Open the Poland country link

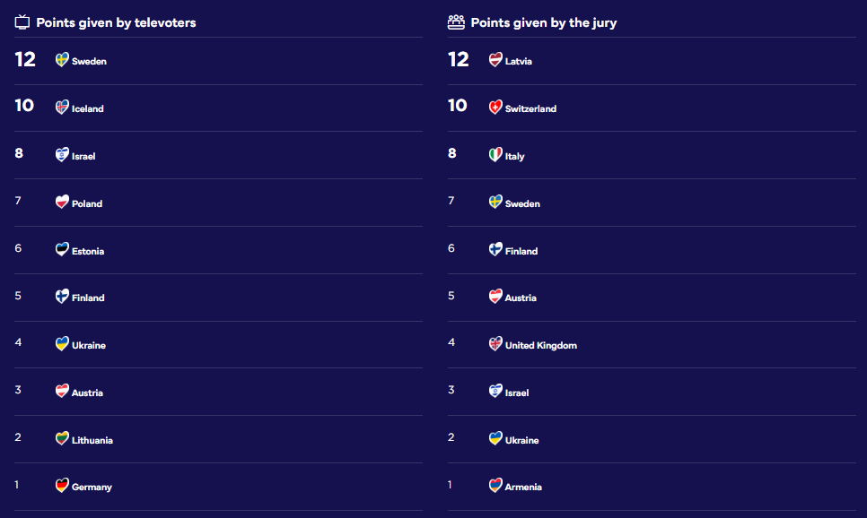[x=87, y=203]
